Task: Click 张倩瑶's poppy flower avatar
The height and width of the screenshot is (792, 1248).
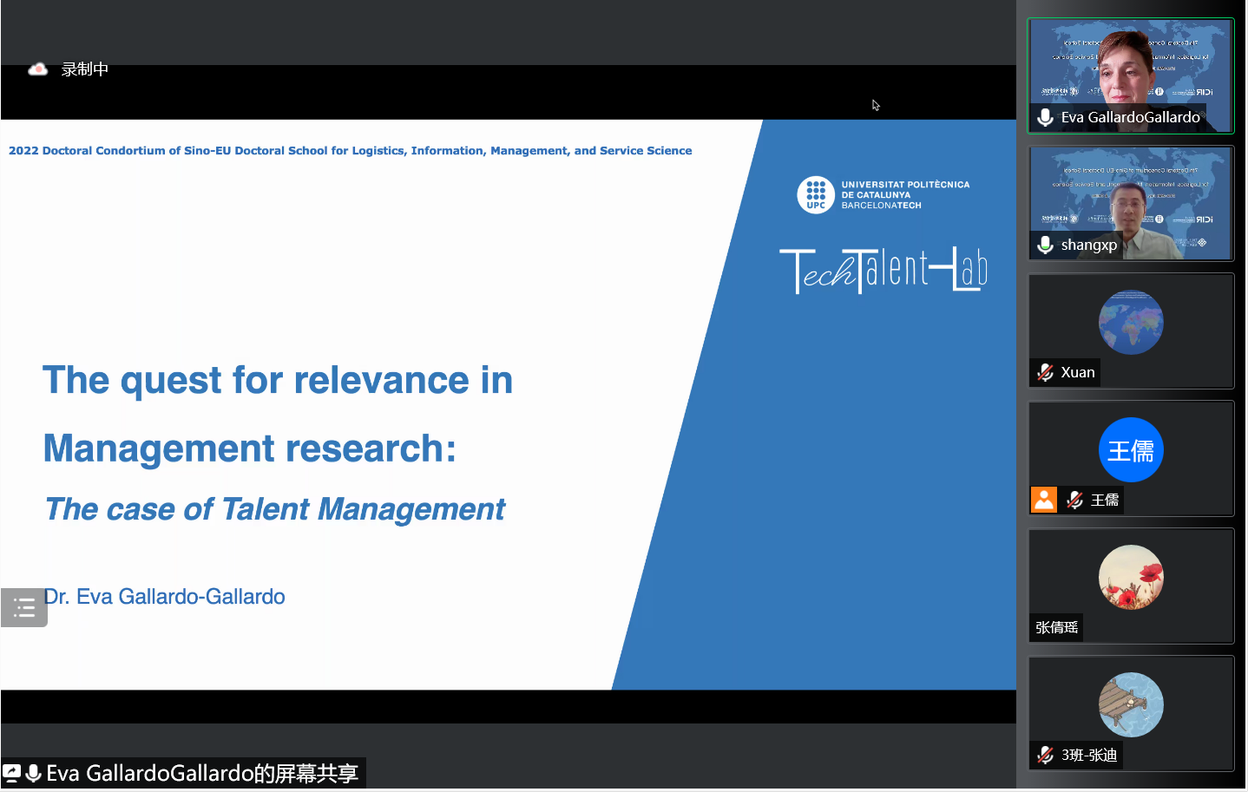Action: 1131,577
